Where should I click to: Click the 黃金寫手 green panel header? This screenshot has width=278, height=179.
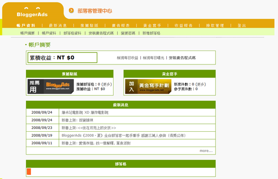(x=170, y=74)
